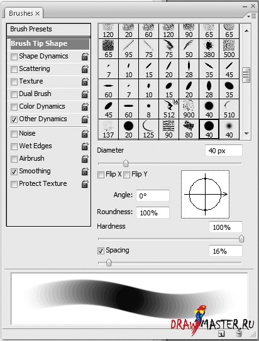
Task: Toggle the lock icon for Wet Edges
Action: [x=85, y=146]
